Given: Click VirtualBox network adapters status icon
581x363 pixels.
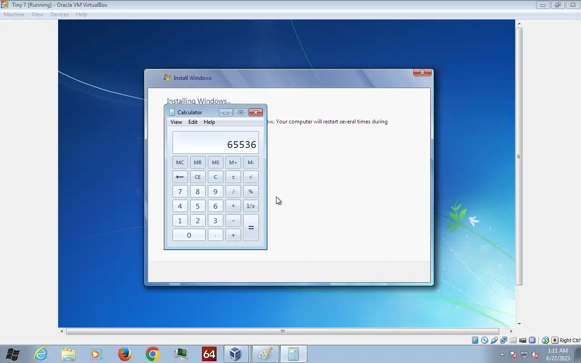Looking at the screenshot, I should tap(504, 340).
